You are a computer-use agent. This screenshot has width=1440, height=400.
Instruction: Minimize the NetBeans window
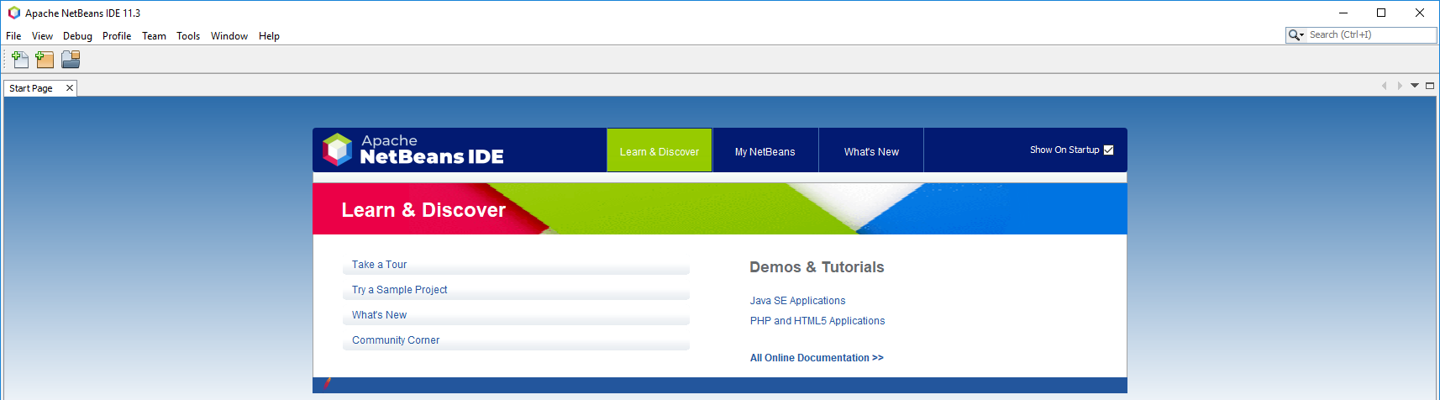point(1343,13)
